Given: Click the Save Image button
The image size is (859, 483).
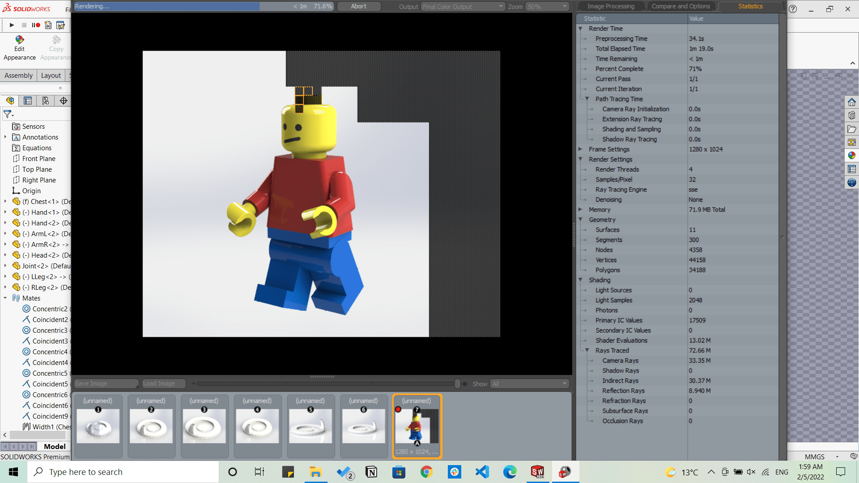Looking at the screenshot, I should click(106, 384).
